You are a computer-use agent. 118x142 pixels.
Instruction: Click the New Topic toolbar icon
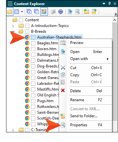(x=94, y=12)
